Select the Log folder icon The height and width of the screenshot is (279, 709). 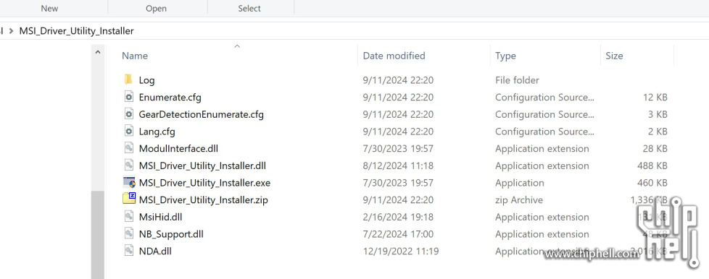tap(129, 80)
